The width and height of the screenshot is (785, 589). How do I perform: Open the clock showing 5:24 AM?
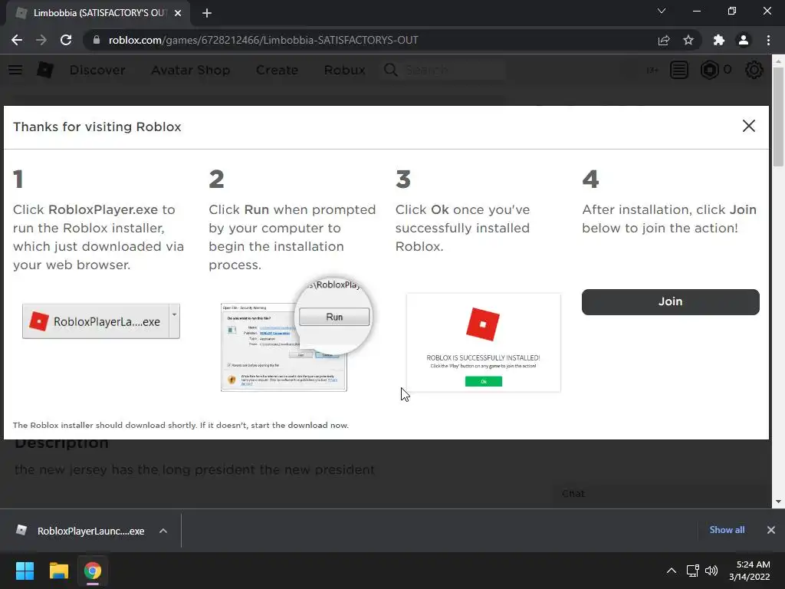pyautogui.click(x=750, y=571)
